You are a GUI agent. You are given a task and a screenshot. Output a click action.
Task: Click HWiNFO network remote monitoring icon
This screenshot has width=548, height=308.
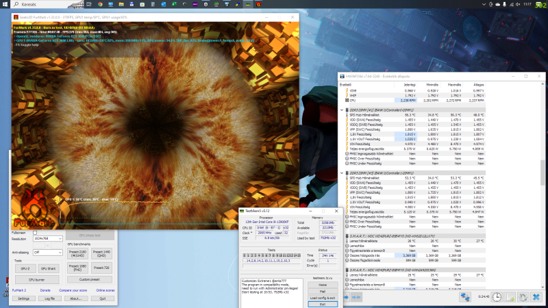(x=465, y=297)
